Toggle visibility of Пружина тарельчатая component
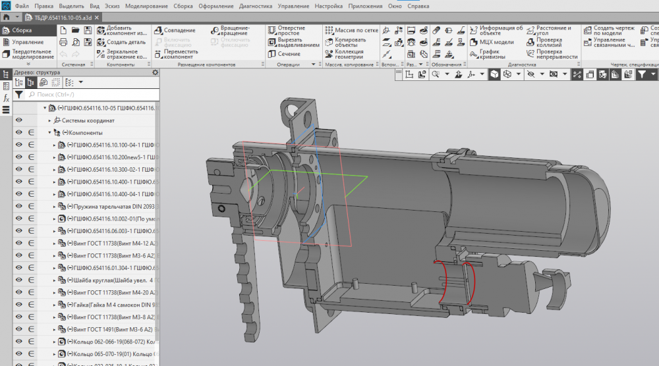Screen dimensions: 659x366 (x=19, y=206)
